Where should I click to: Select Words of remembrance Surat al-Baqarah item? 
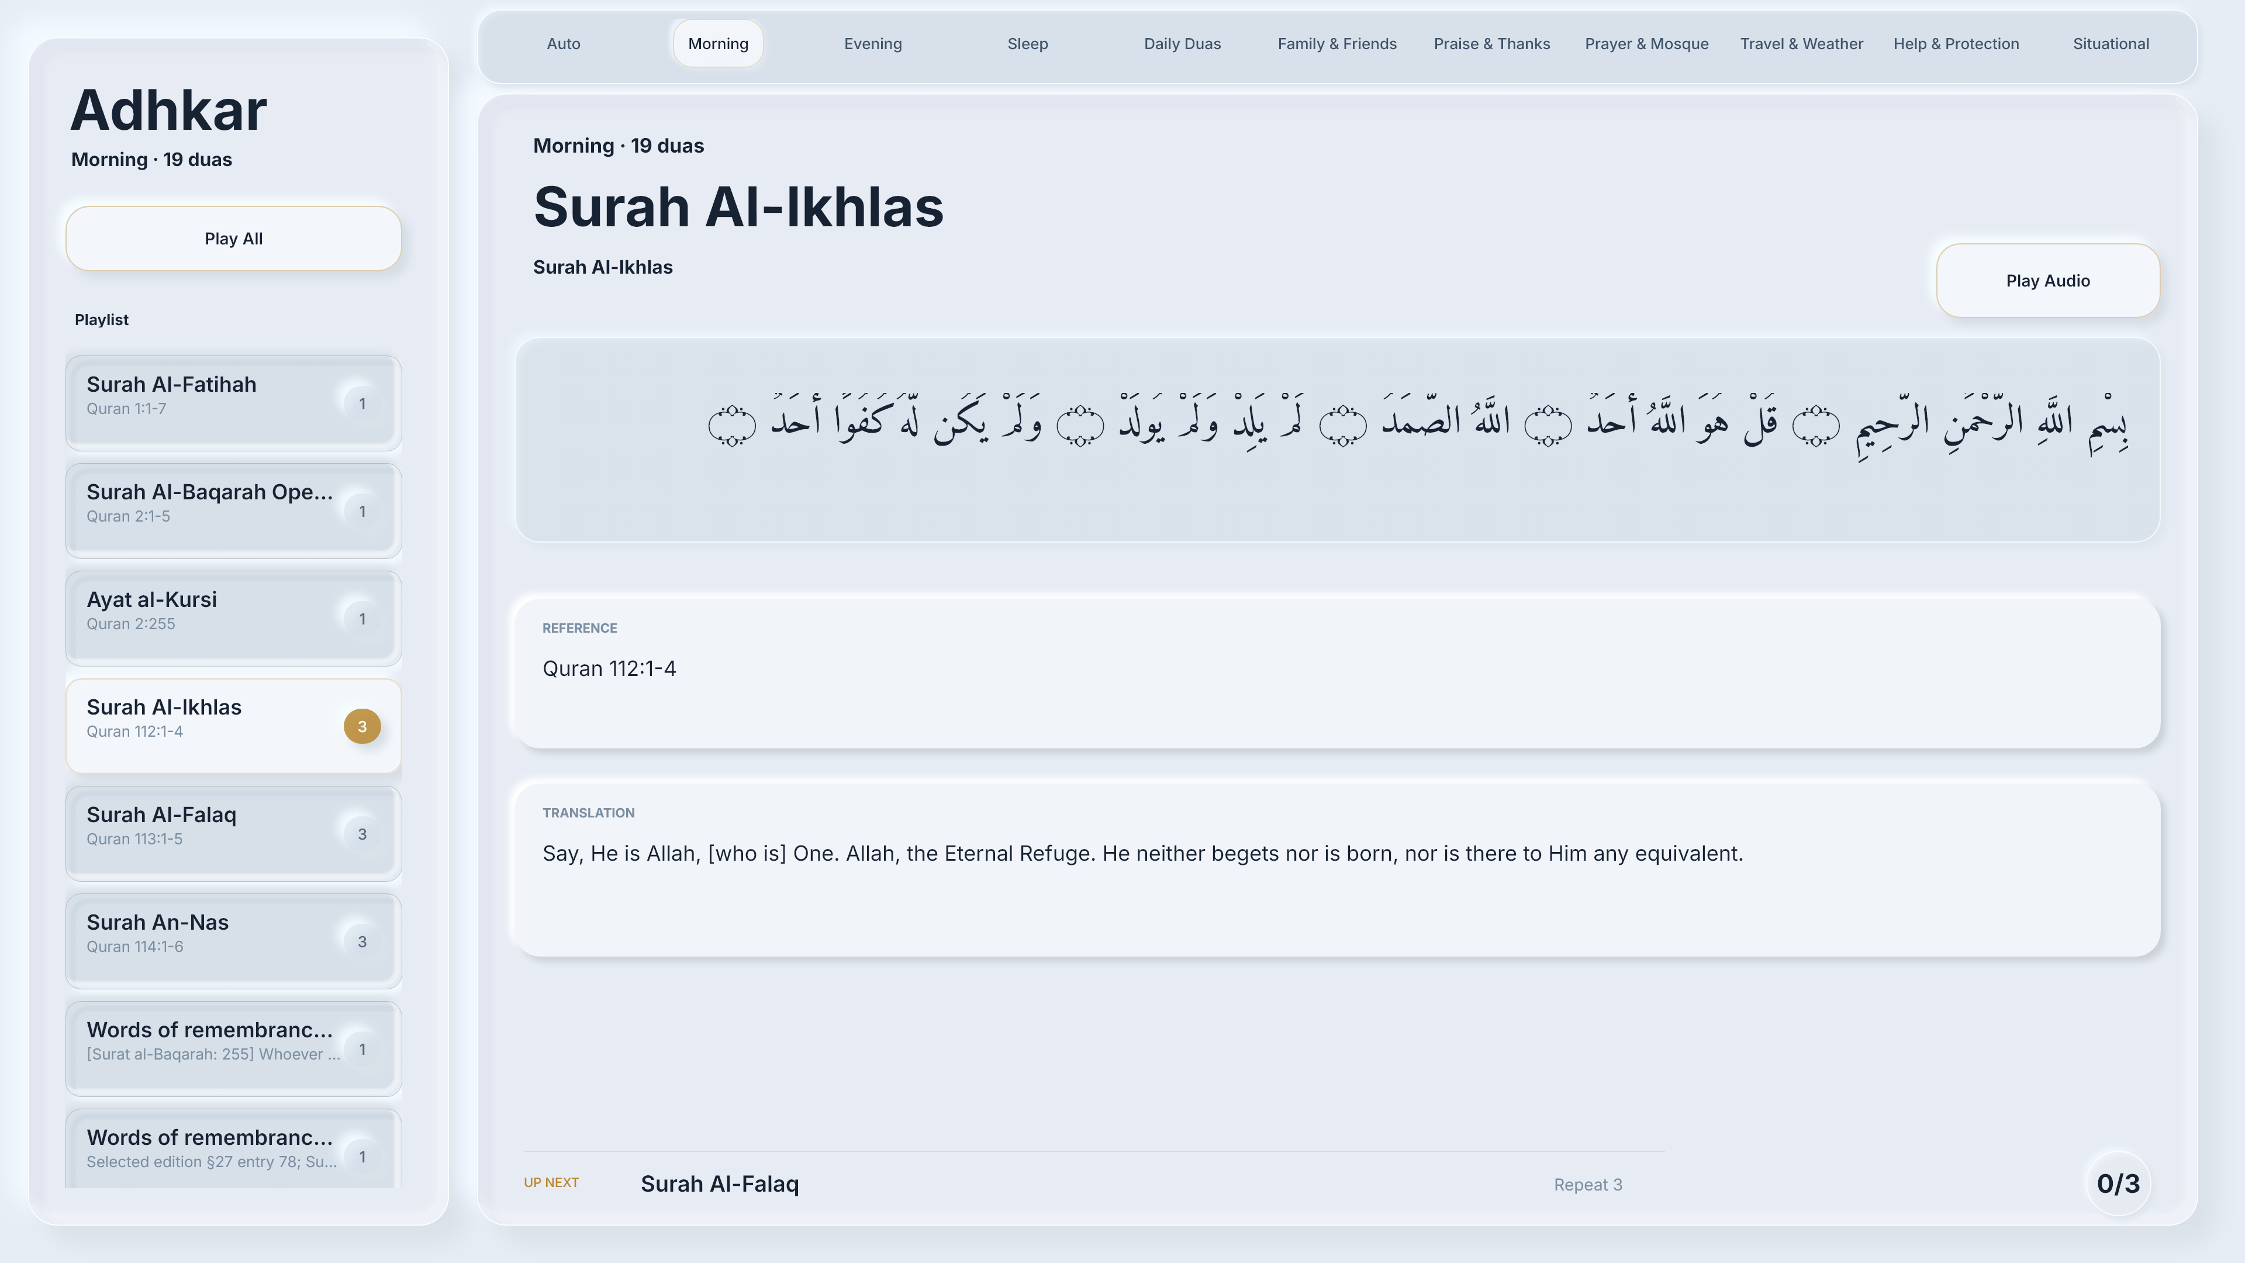(234, 1048)
